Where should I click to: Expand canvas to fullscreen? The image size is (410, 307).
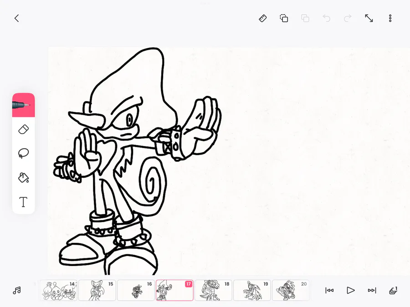click(369, 18)
